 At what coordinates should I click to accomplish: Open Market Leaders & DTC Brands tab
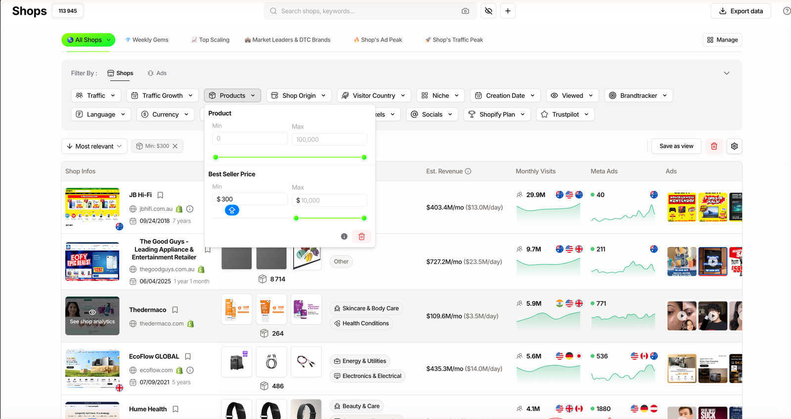(x=287, y=40)
